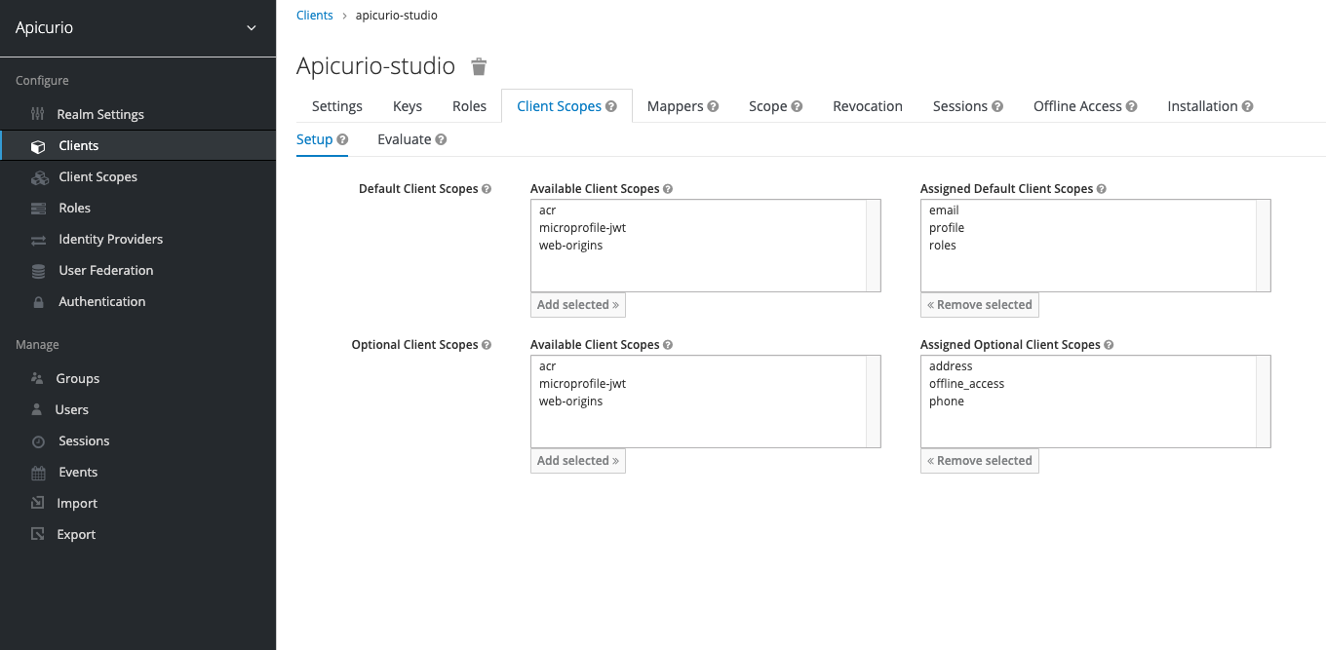1326x650 pixels.
Task: Select acr in Optional Available Client Scopes
Action: pos(698,366)
